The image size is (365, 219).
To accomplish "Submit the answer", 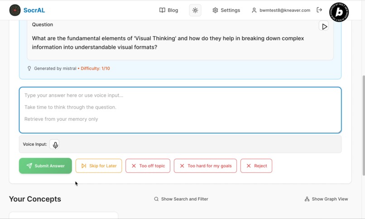I will 45,166.
